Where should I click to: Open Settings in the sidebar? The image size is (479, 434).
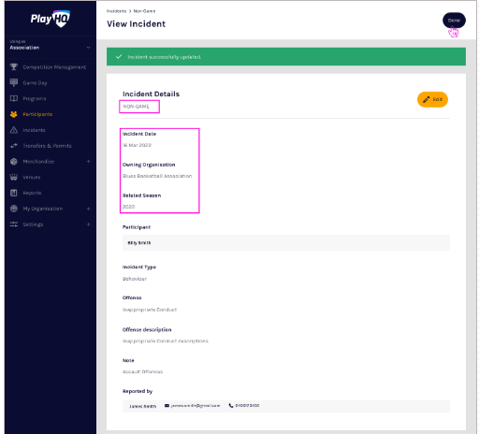(33, 224)
